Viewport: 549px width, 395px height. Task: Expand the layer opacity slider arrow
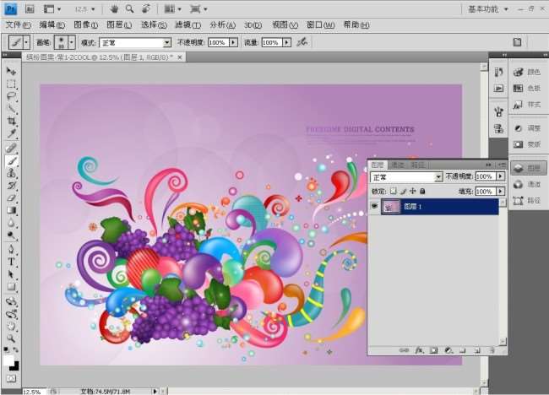tap(500, 177)
